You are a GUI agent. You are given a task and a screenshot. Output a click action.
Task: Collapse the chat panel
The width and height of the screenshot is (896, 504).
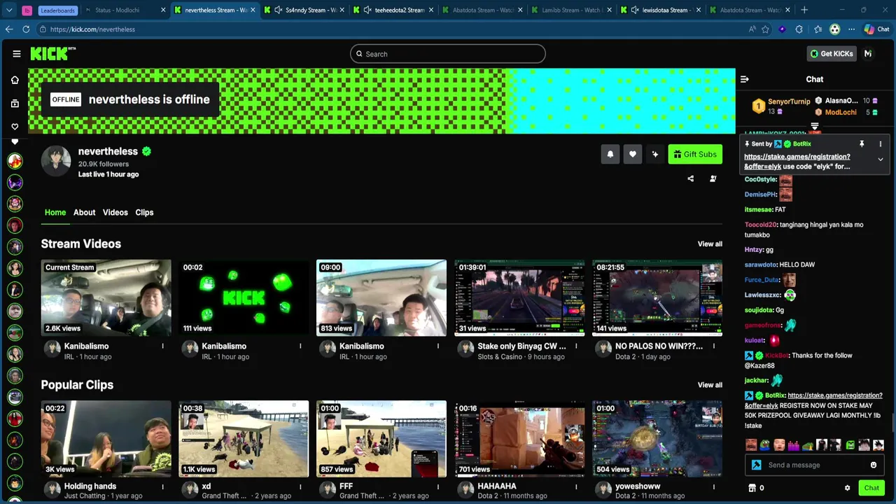tap(745, 79)
